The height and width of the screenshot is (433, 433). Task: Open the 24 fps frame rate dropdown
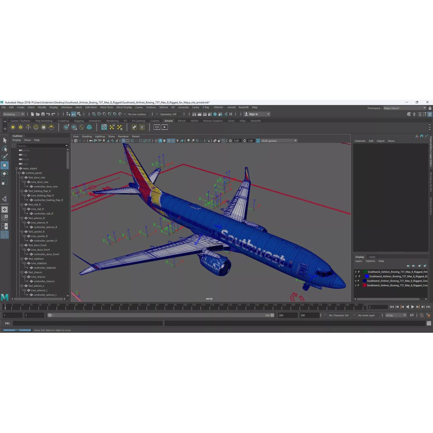[396, 316]
